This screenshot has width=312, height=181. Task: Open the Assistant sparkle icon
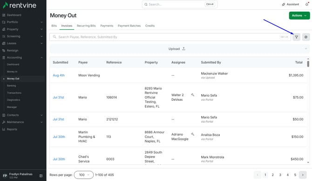coord(284,4)
